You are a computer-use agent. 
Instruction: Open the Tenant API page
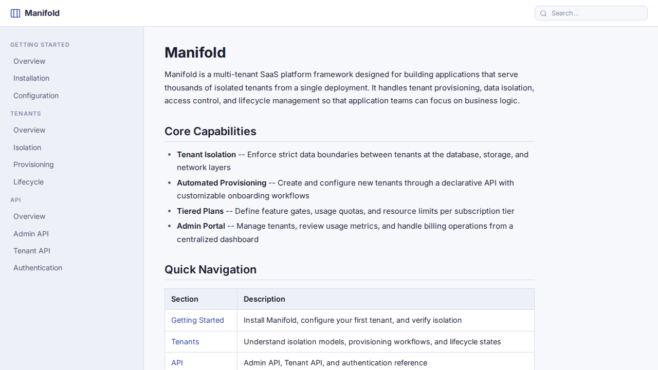point(32,251)
